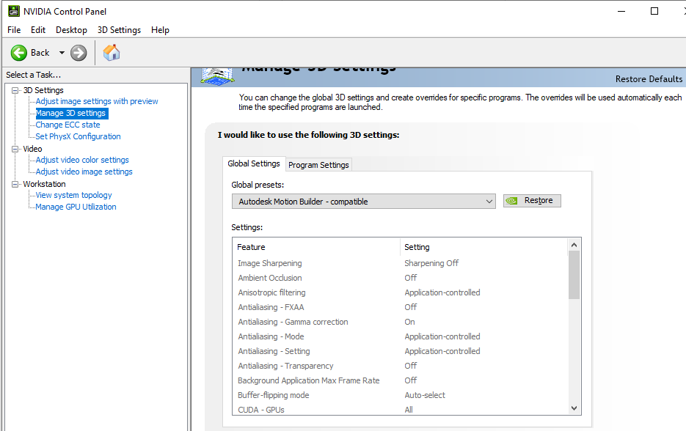Image resolution: width=686 pixels, height=431 pixels.
Task: Switch to the Program Settings tab
Action: 318,164
